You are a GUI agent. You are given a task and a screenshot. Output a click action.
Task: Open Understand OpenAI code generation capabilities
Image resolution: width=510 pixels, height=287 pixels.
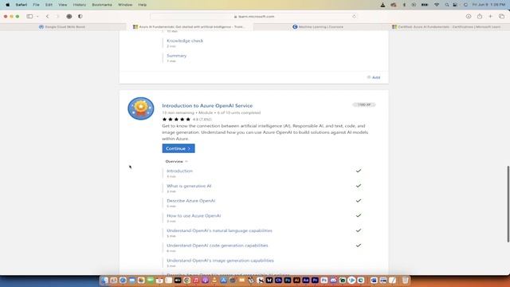[218, 246]
